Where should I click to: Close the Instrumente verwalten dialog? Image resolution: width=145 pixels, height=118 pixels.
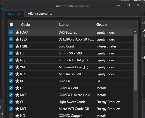(138, 5)
